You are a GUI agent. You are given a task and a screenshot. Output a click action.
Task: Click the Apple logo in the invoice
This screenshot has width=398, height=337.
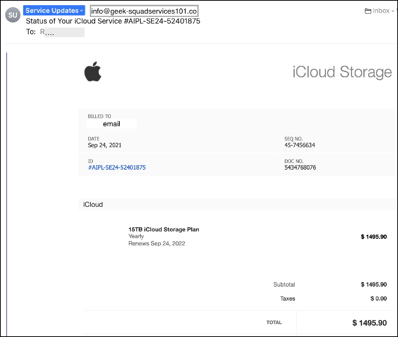click(x=93, y=72)
